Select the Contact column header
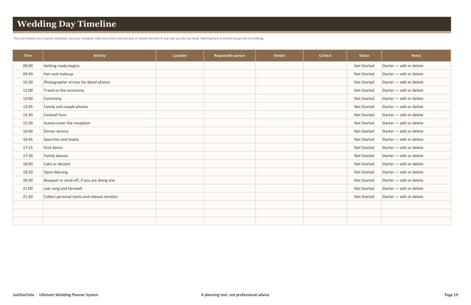471x305 pixels. 325,56
